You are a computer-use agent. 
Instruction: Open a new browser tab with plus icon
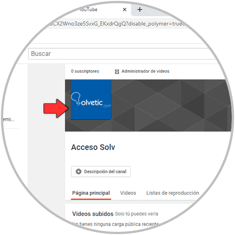[x=140, y=9]
